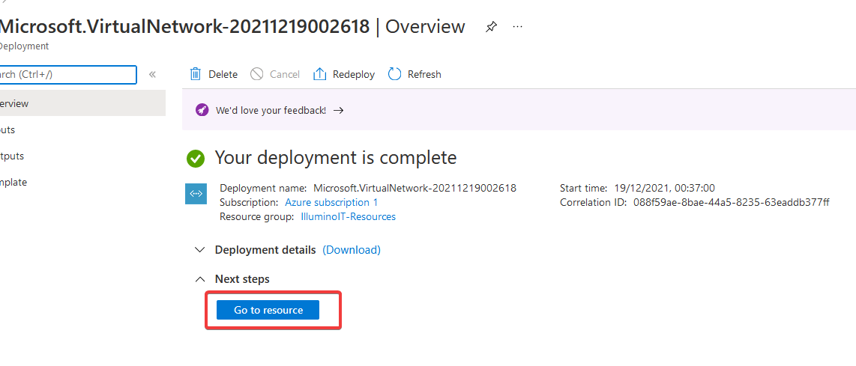Image resolution: width=856 pixels, height=366 pixels.
Task: Click the virtual network resource icon
Action: point(196,194)
